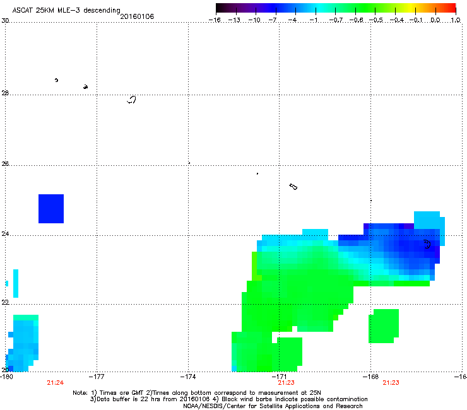Click the -0.5 color bar tick label

[x=375, y=20]
